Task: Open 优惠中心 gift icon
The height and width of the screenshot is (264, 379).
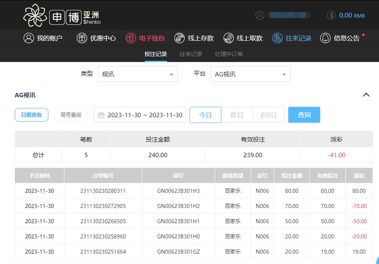Action: 82,38
